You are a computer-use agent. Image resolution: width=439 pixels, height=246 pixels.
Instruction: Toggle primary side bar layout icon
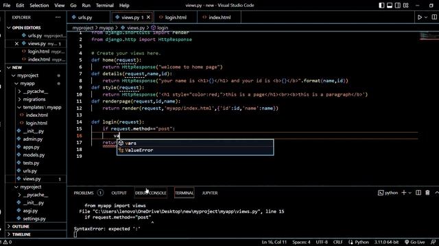381,5
